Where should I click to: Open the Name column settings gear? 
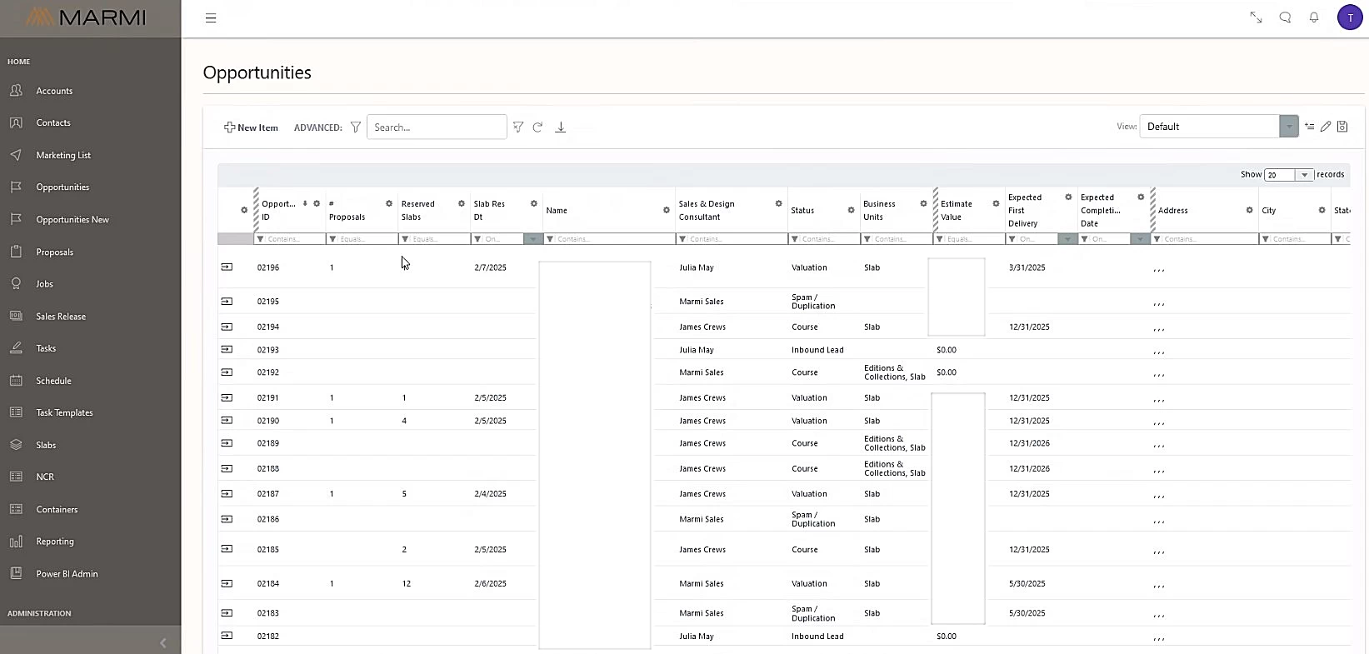coord(667,210)
